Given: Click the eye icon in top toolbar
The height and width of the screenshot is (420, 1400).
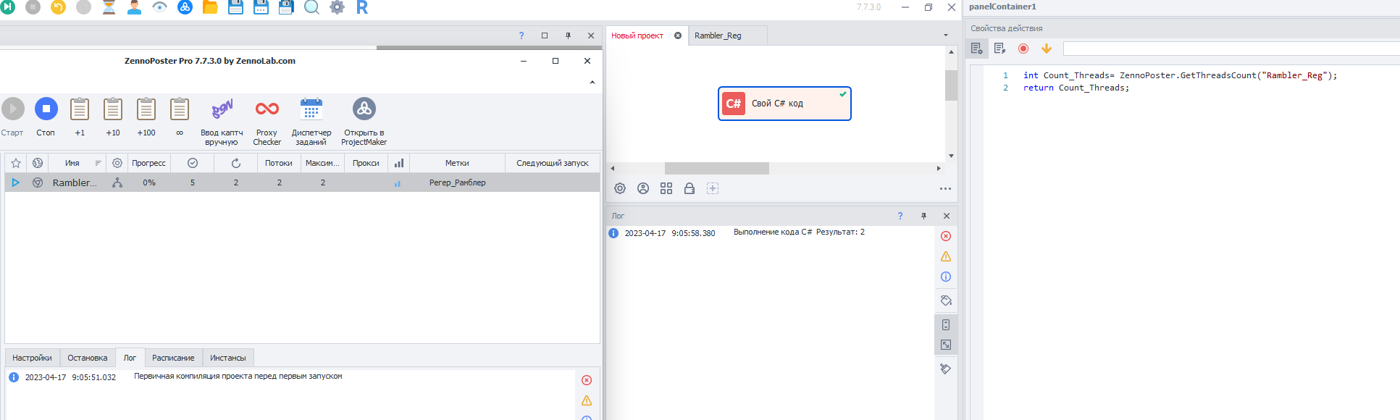Looking at the screenshot, I should click(159, 7).
